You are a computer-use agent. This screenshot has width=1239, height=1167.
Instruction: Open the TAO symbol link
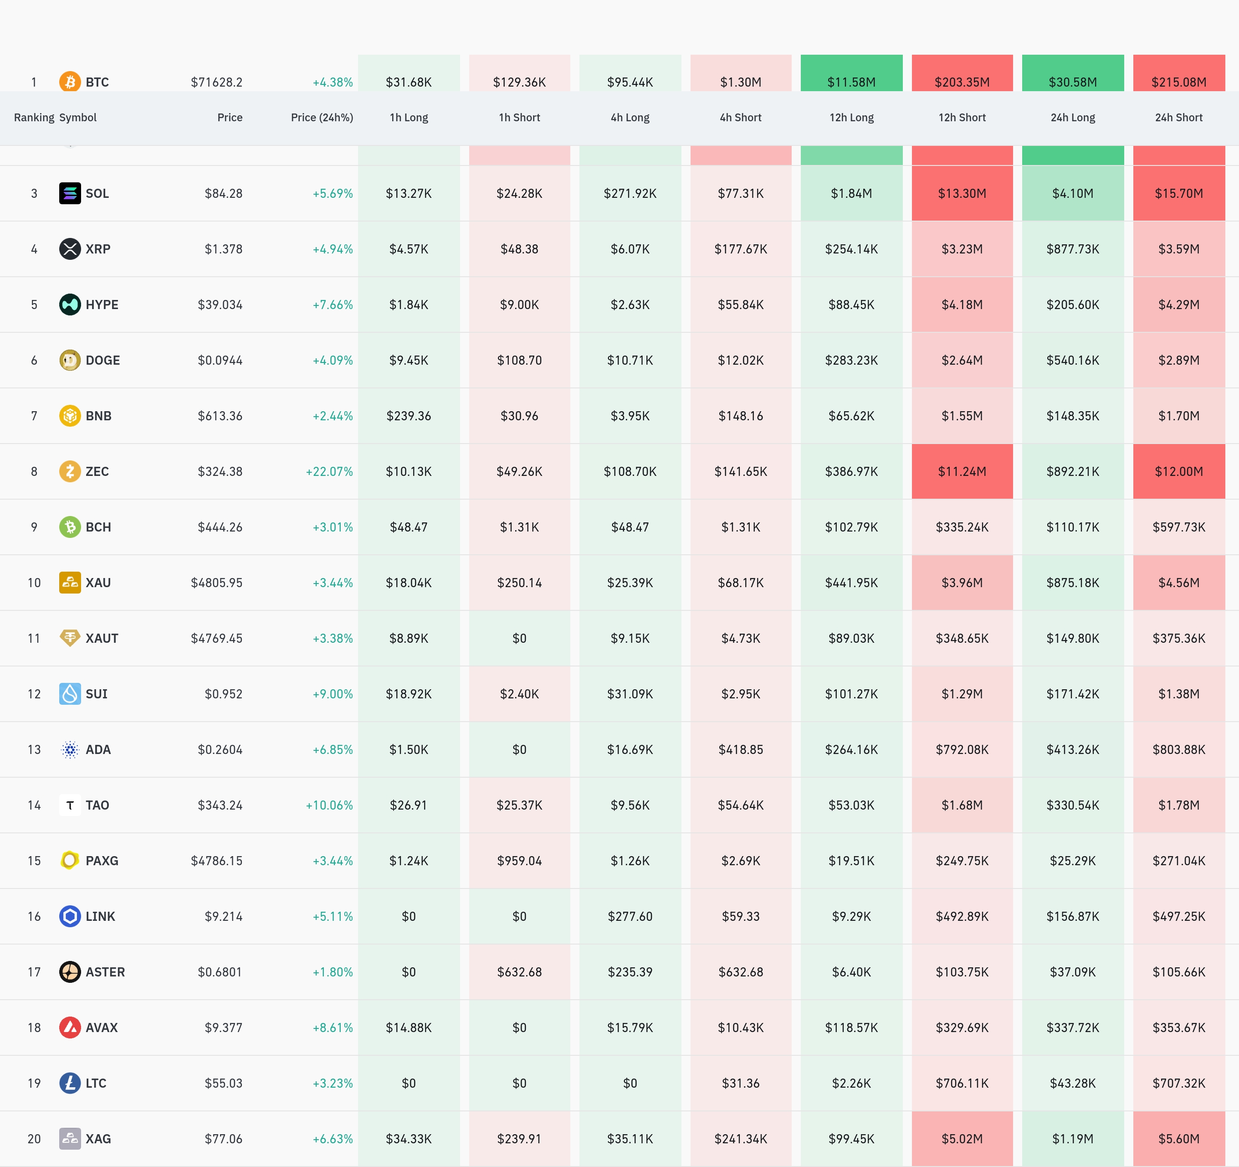97,805
